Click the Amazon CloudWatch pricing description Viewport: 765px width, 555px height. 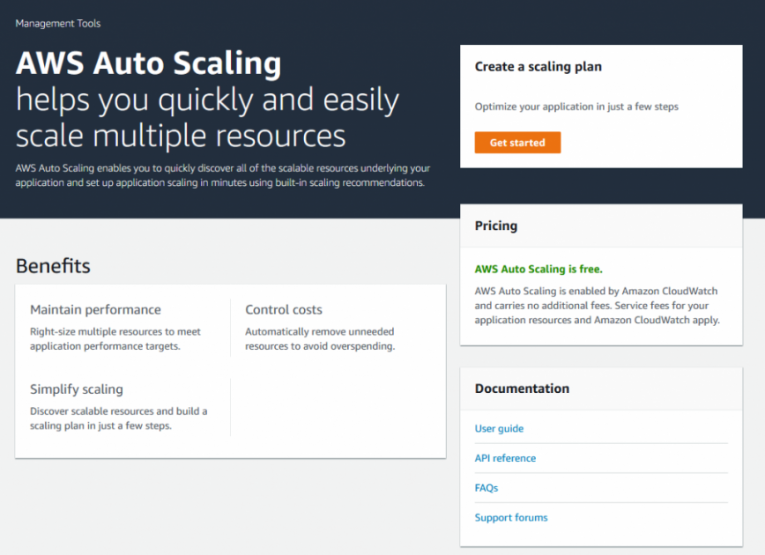coord(596,306)
